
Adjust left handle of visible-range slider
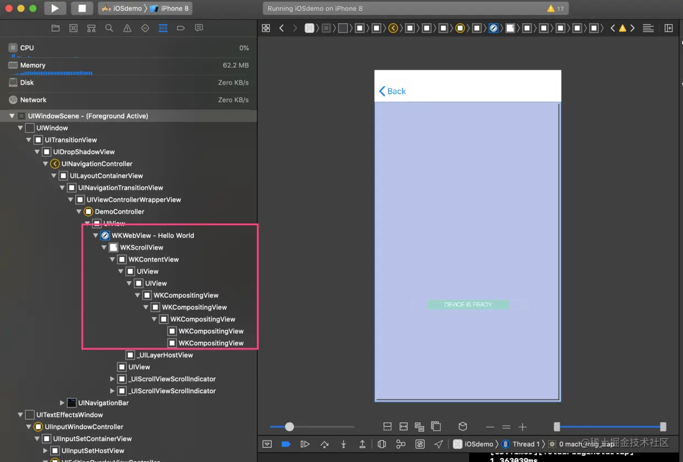point(557,427)
